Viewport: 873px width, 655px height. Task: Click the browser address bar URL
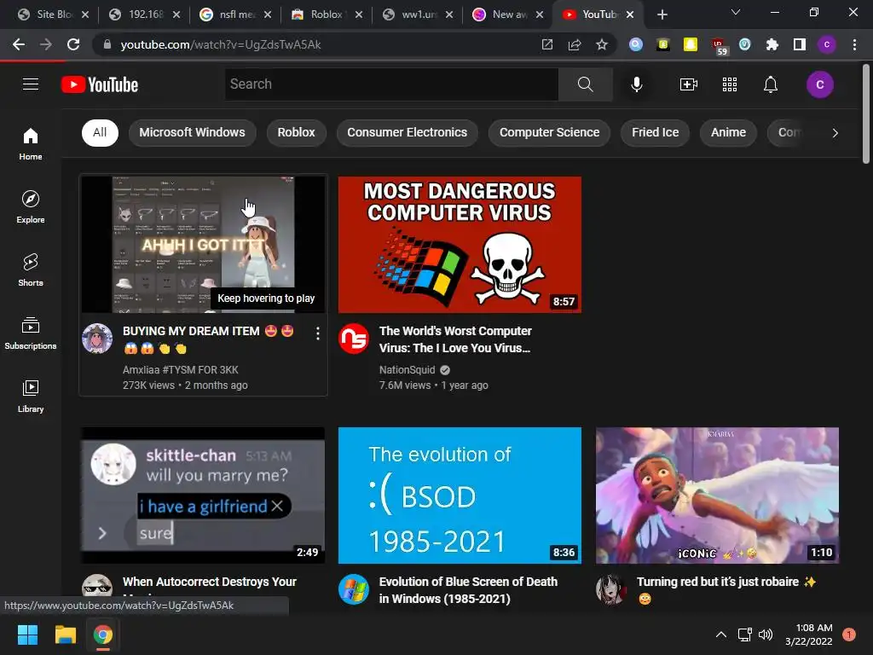221,44
